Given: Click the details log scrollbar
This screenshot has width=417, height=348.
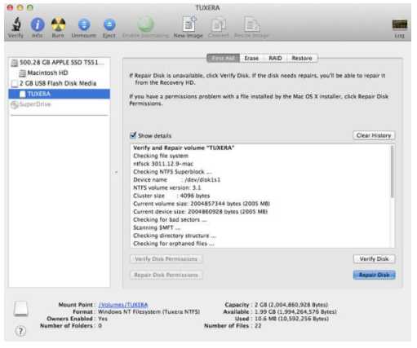Looking at the screenshot, I should pyautogui.click(x=392, y=172).
